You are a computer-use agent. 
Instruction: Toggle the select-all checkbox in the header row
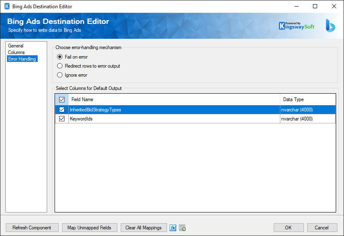pos(62,99)
